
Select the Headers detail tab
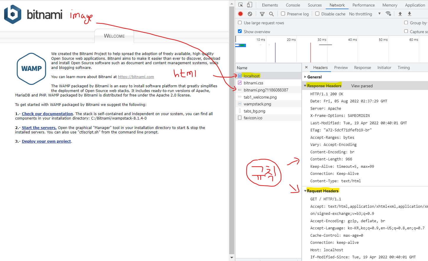click(320, 67)
